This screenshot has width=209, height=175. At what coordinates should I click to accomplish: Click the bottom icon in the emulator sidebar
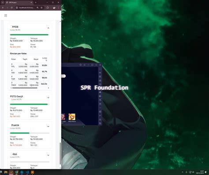coord(100,123)
